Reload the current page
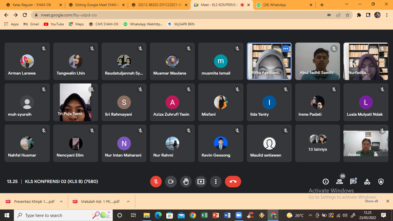393x221 pixels. 25,15
